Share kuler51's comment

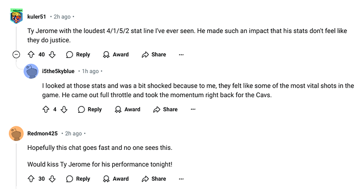pos(154,55)
